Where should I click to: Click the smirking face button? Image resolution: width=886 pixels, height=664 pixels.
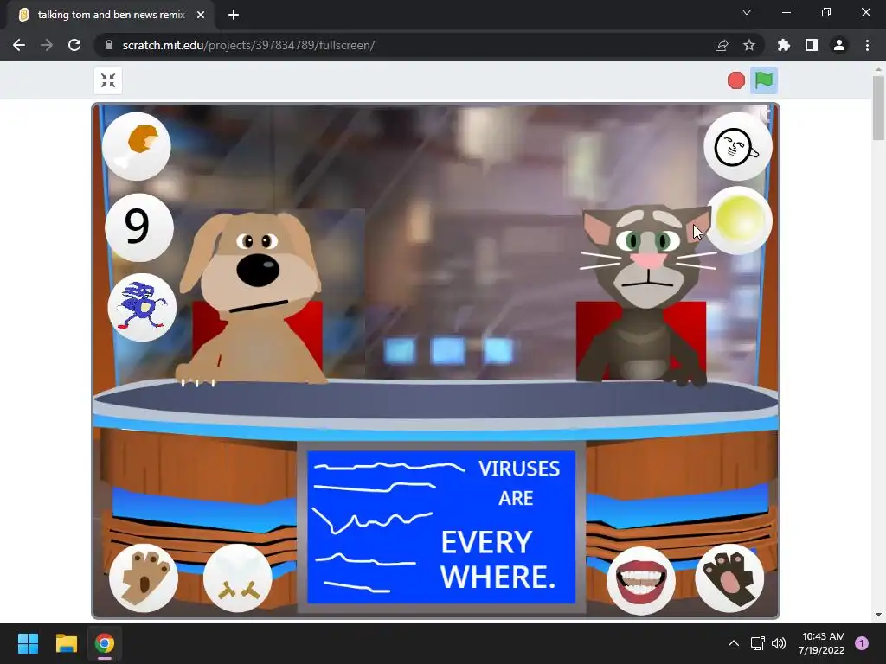click(x=738, y=146)
